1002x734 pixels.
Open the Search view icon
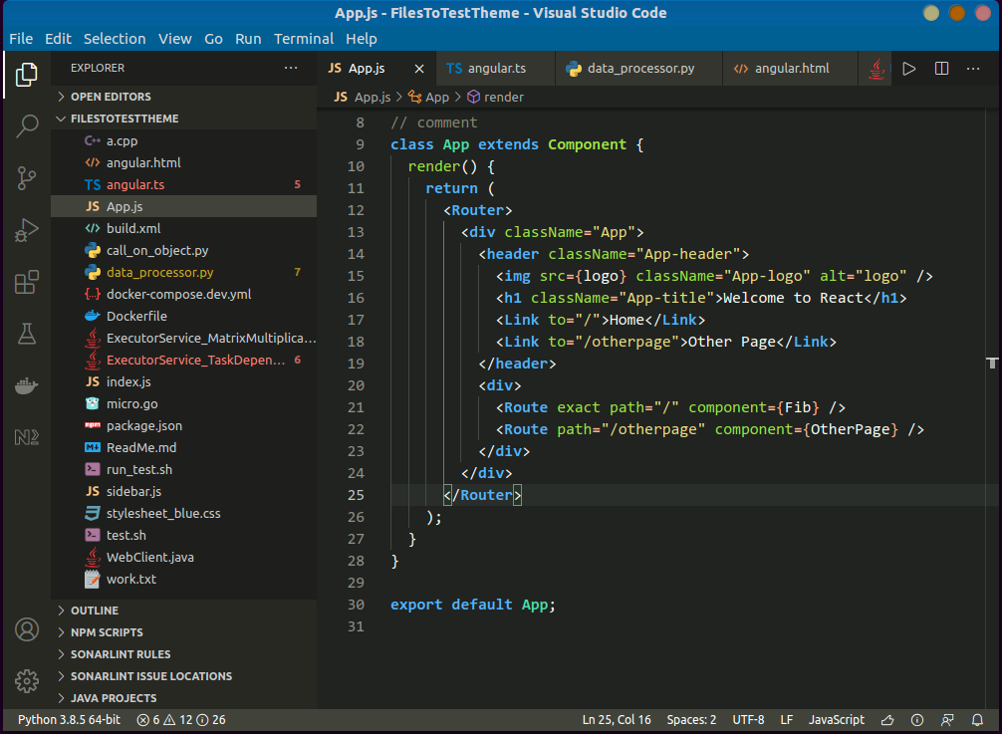point(26,126)
